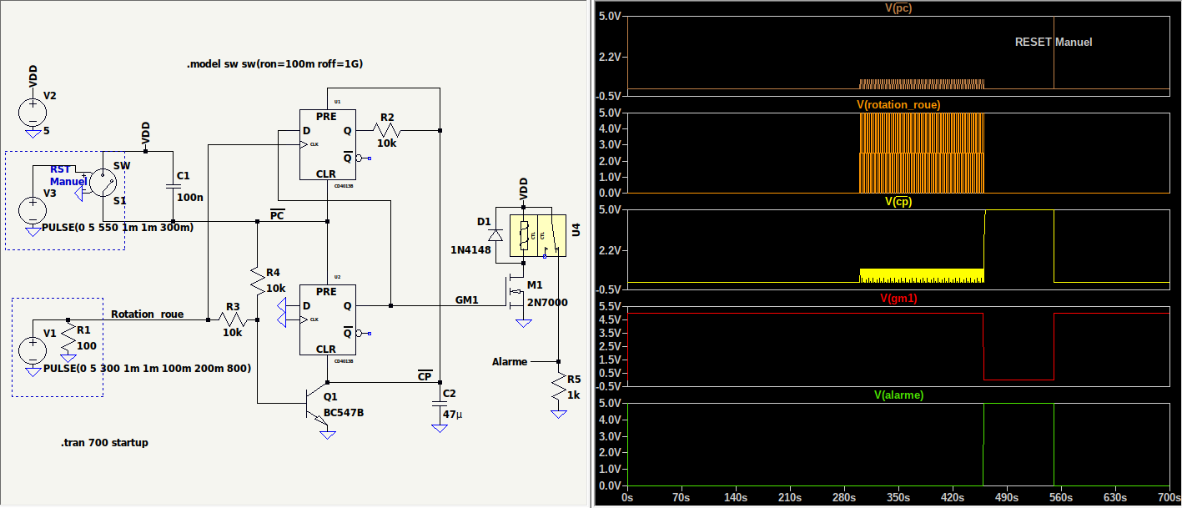This screenshot has width=1182, height=508.
Task: Click the 10k value under R2
Action: [387, 143]
